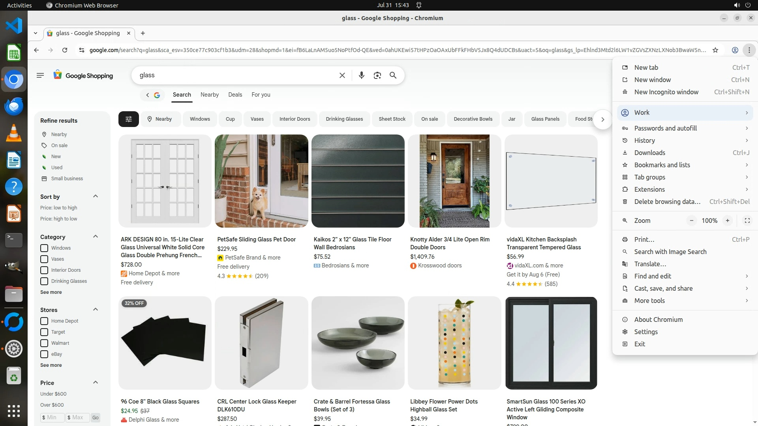Reload the page
The image size is (758, 426).
pos(65,50)
